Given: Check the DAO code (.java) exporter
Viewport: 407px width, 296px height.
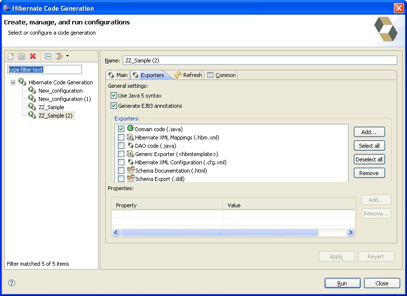Looking at the screenshot, I should point(121,146).
